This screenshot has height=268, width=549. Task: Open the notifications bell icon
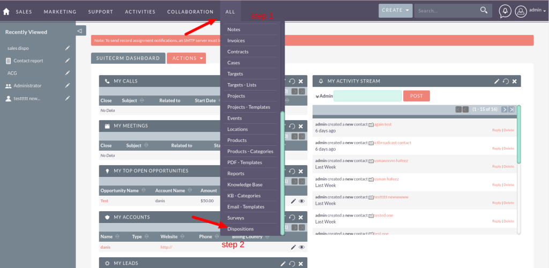click(505, 11)
